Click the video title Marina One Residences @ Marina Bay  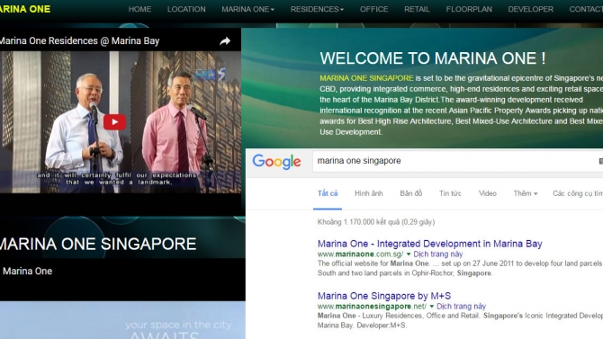(x=79, y=41)
